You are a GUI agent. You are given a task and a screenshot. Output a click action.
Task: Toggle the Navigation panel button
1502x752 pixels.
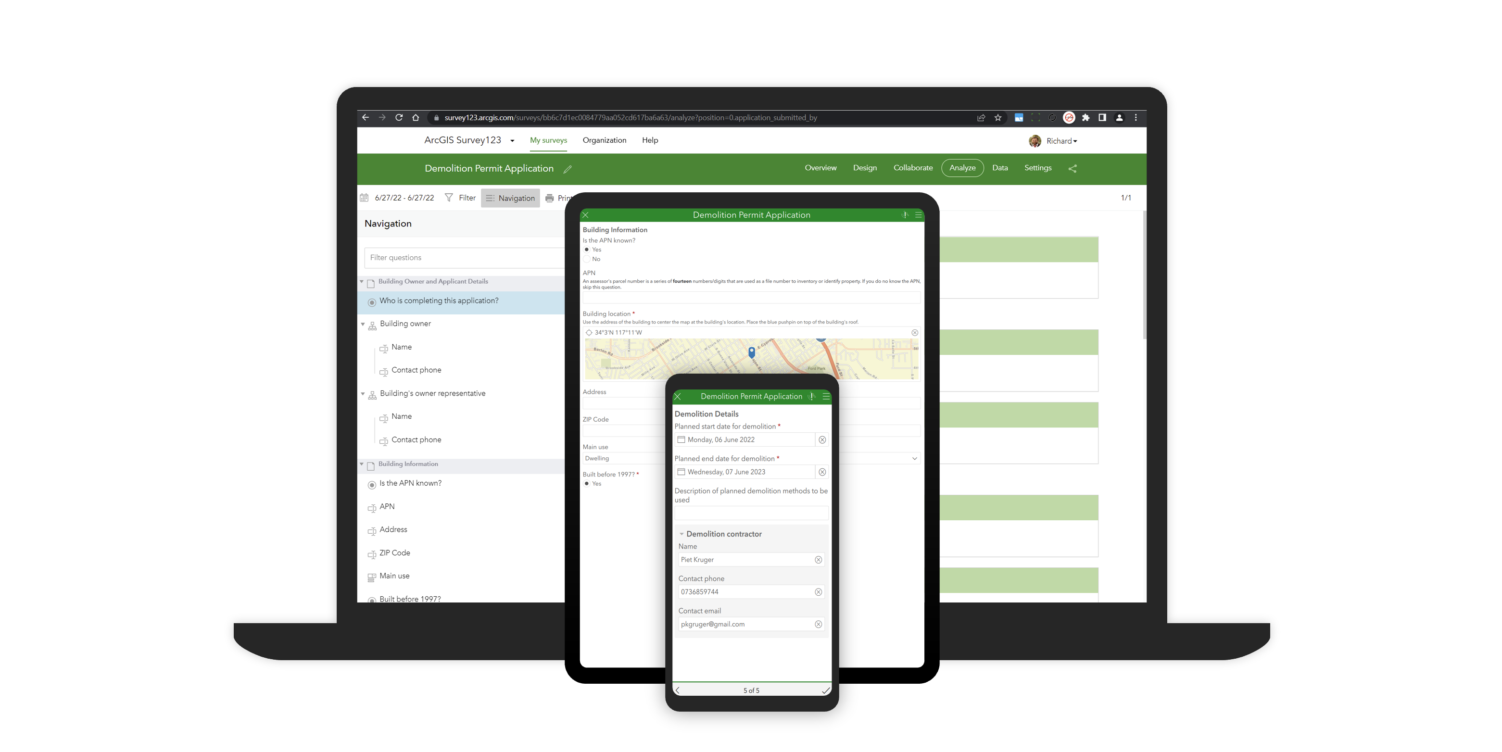point(510,198)
